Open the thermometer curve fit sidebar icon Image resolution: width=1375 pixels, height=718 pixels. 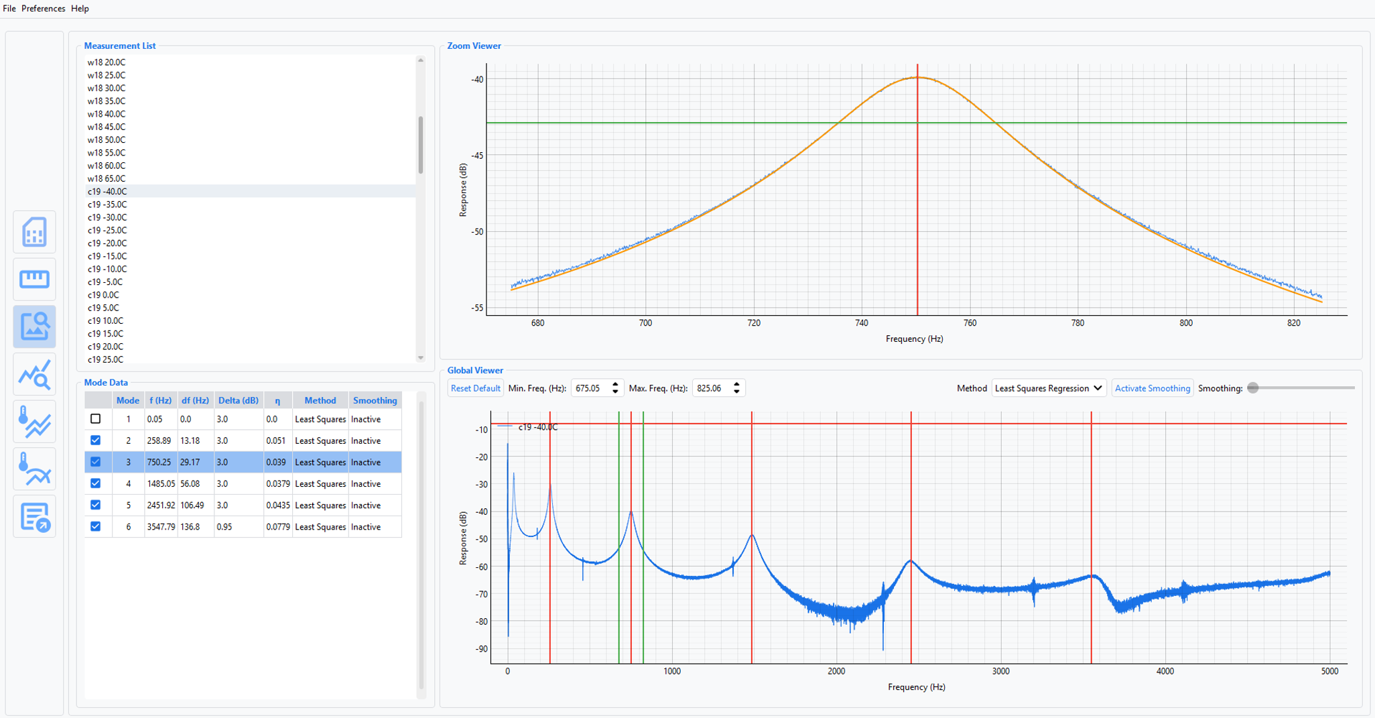[34, 469]
